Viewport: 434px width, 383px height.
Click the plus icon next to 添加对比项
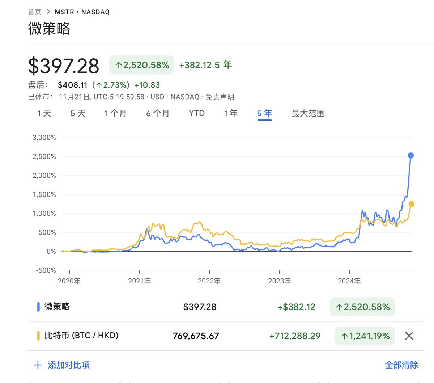[x=38, y=365]
